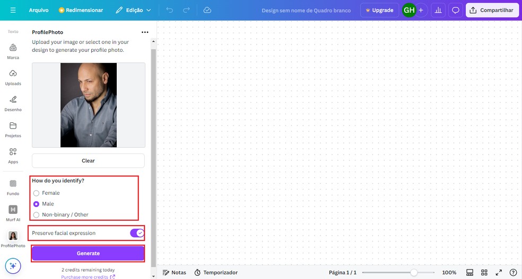Screen dimensions: 522x279
Task: Open the help question mark
Action: point(513,272)
